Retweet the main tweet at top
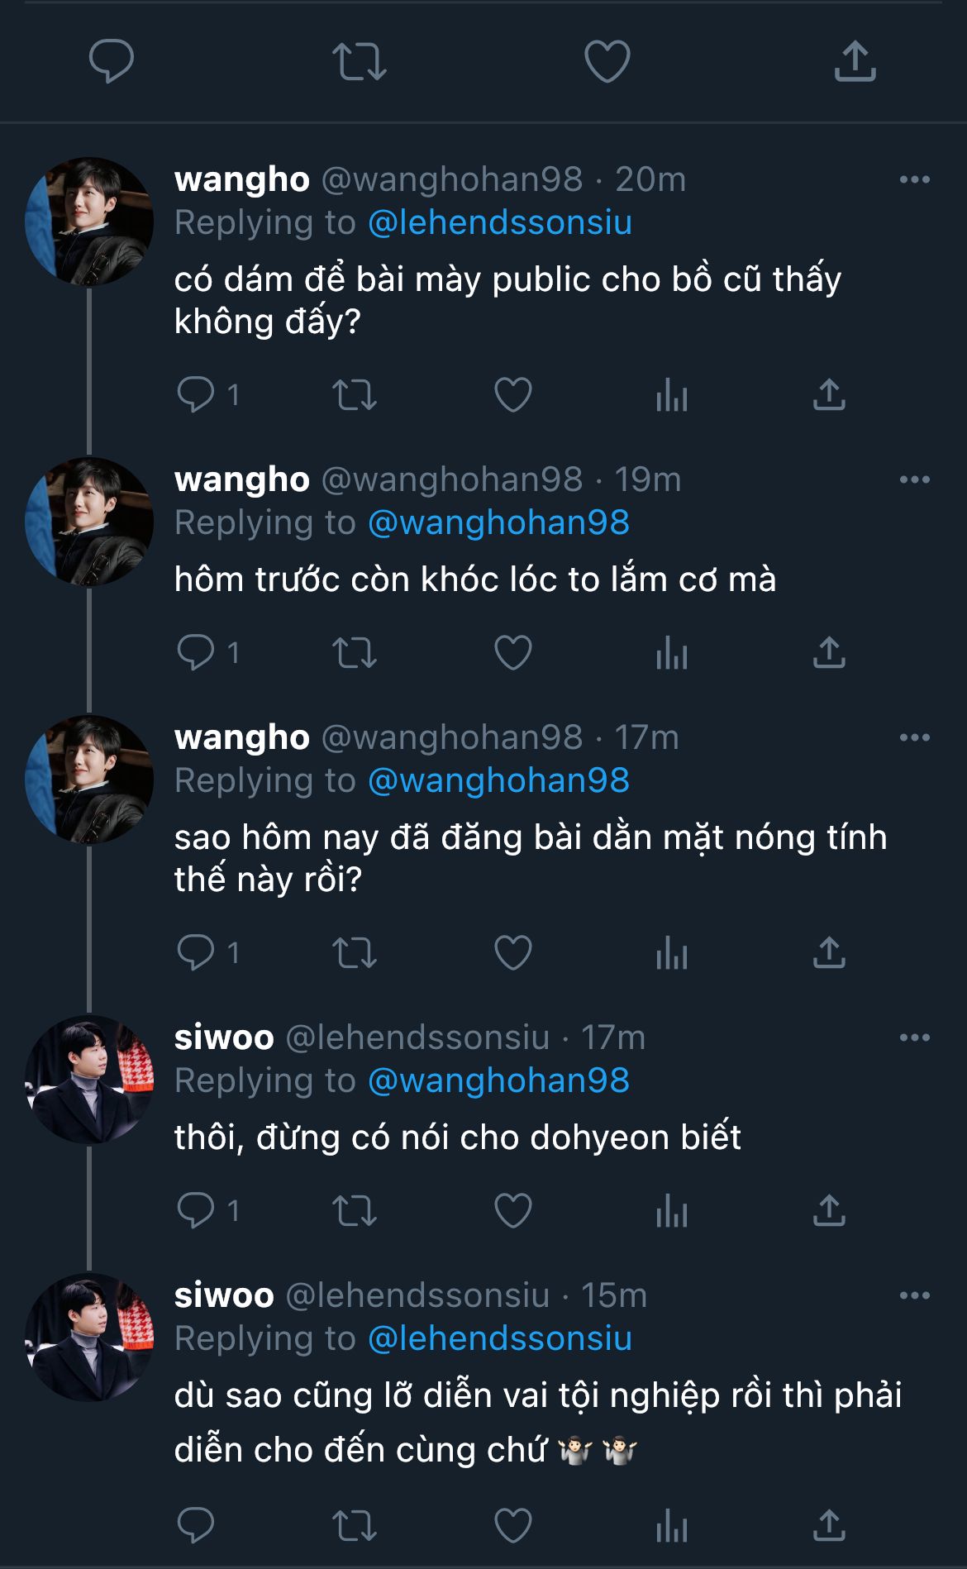The image size is (967, 1569). (x=359, y=62)
